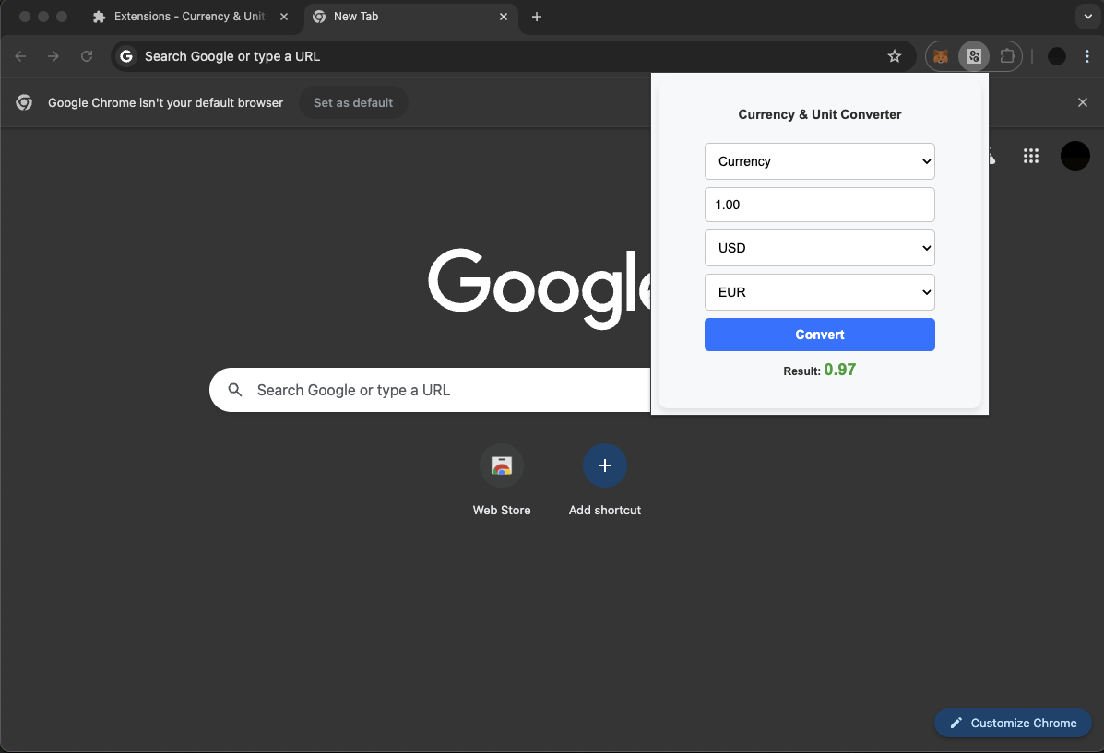The height and width of the screenshot is (753, 1104).
Task: Click the amount field showing 1.00
Action: pyautogui.click(x=819, y=205)
